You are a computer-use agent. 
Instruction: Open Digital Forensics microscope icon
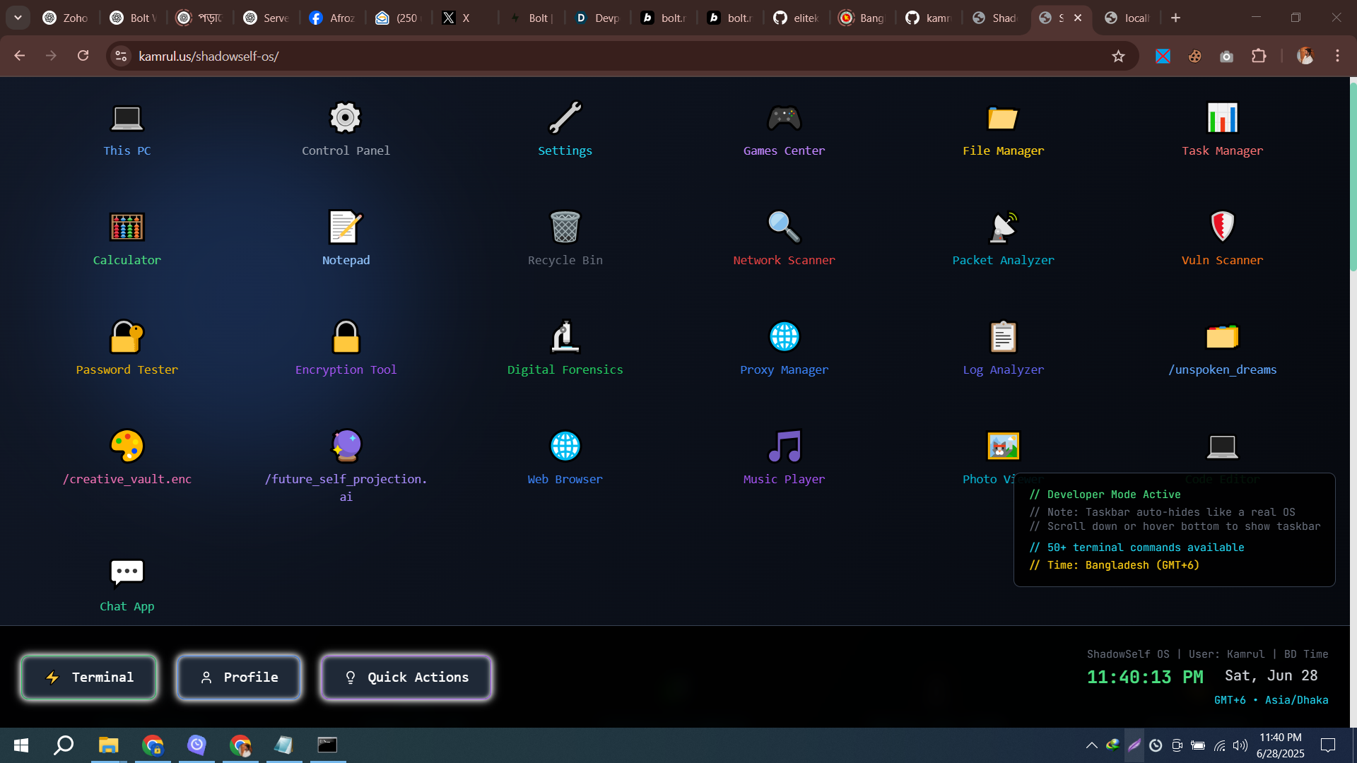click(x=565, y=337)
